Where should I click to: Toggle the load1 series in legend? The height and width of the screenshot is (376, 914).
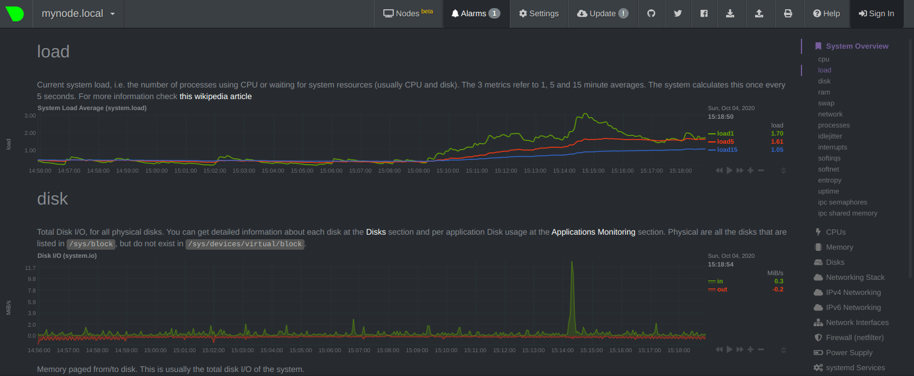coord(725,133)
